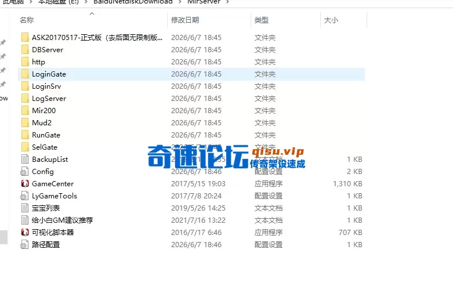Click the 路径配置 config file icon

[x=24, y=245]
